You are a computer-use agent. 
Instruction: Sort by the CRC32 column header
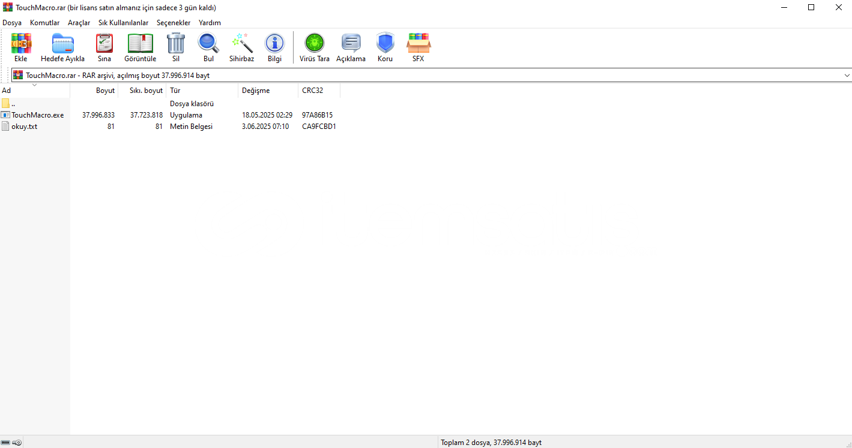coord(319,91)
